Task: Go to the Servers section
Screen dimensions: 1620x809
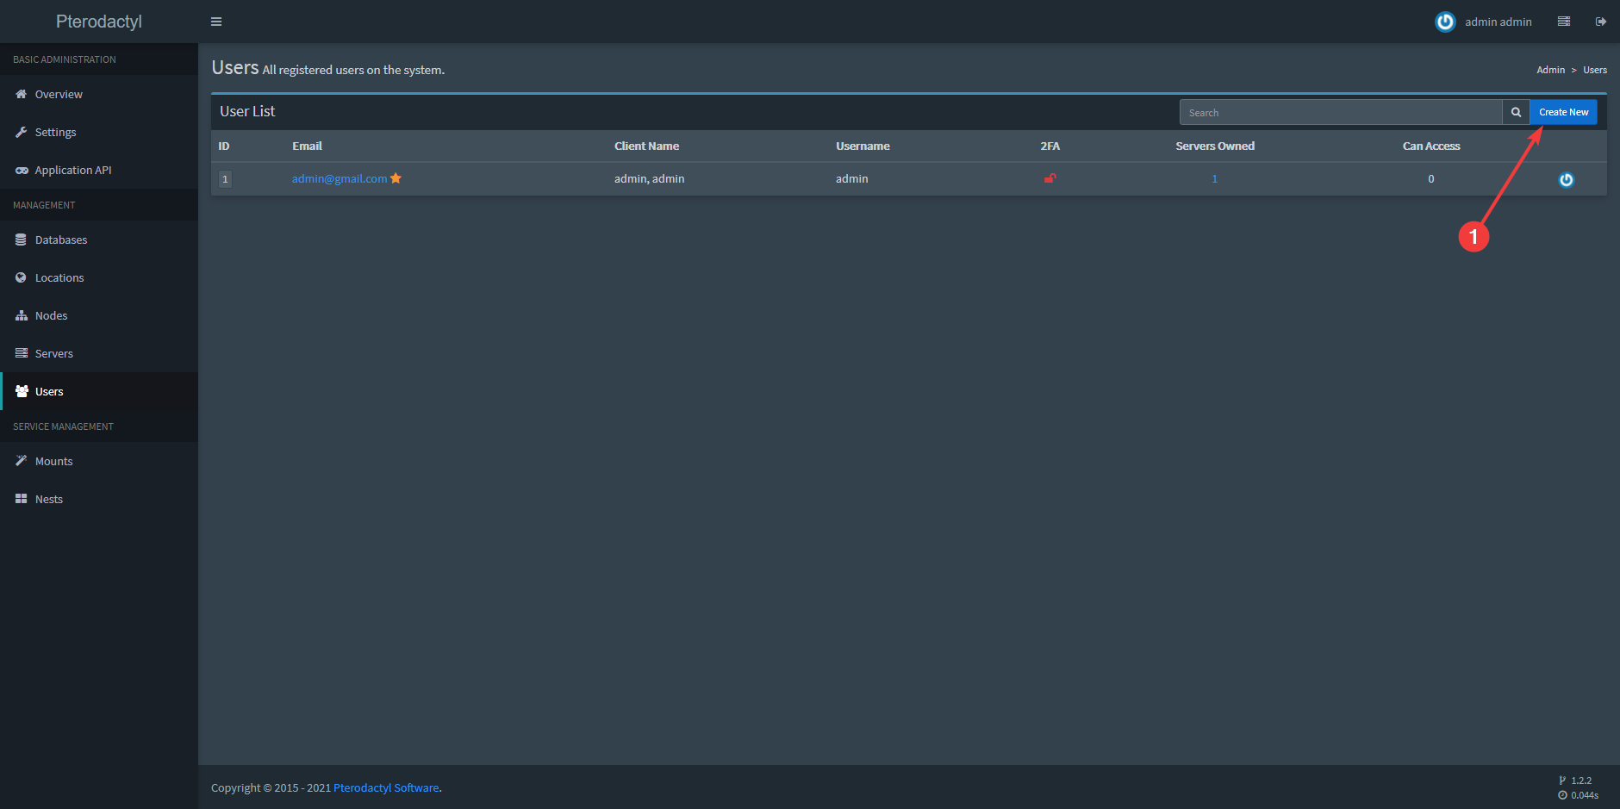Action: coord(99,353)
